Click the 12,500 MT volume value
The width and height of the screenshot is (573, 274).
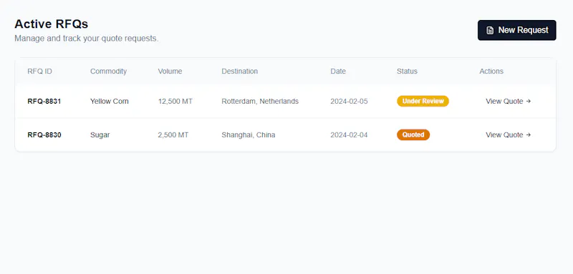[x=175, y=102]
